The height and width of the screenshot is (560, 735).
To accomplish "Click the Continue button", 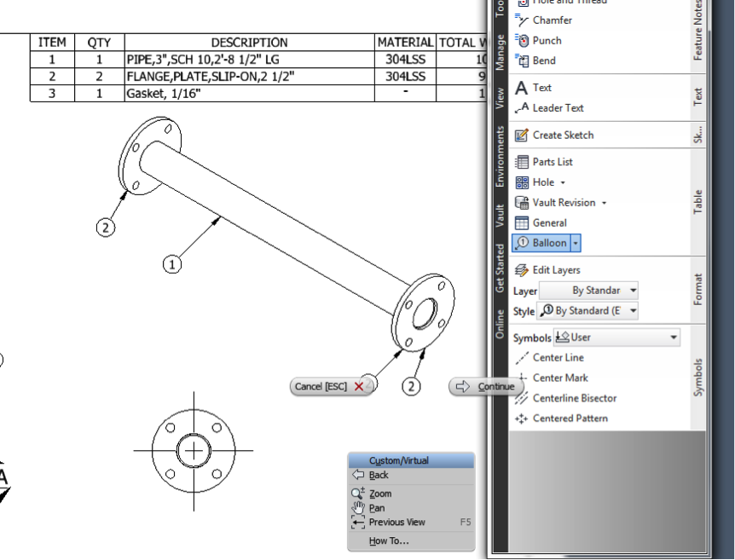I will [486, 387].
